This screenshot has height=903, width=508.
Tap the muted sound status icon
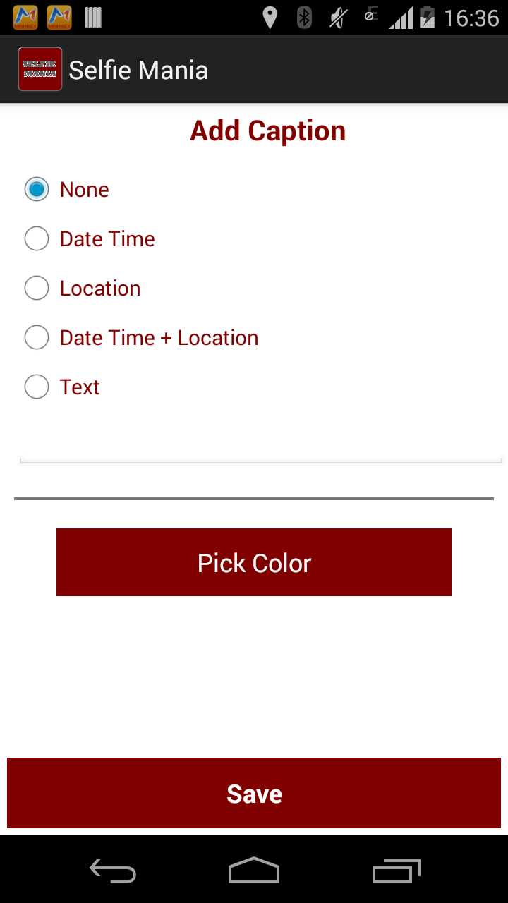pyautogui.click(x=338, y=18)
